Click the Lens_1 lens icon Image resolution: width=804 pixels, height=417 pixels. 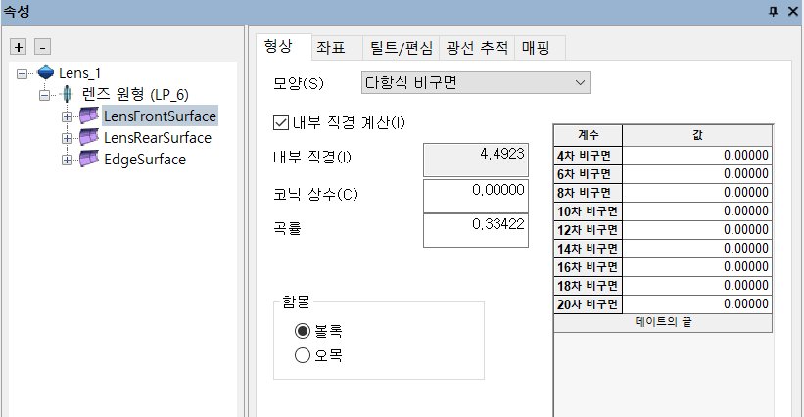pyautogui.click(x=46, y=72)
